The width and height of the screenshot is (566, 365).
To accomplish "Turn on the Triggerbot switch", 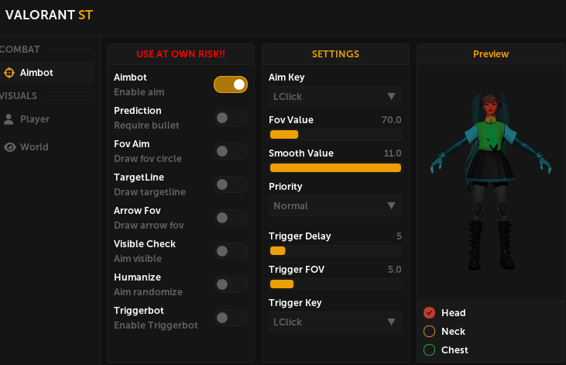I will pos(231,318).
